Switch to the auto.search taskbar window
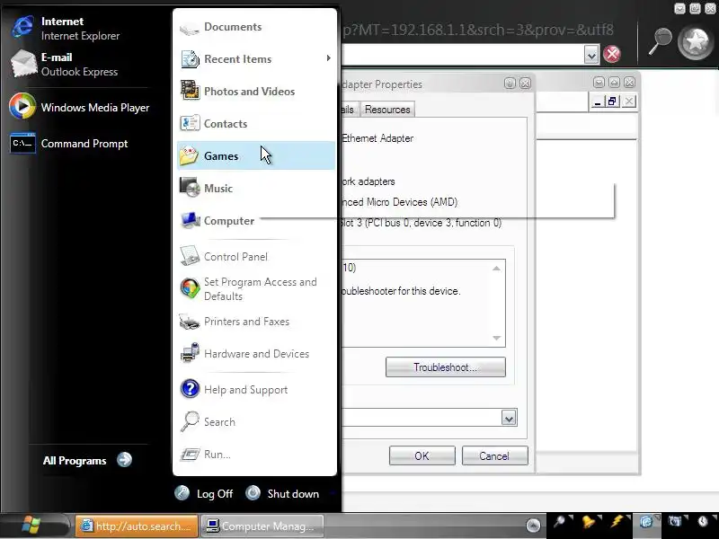The image size is (719, 539). coord(137,526)
